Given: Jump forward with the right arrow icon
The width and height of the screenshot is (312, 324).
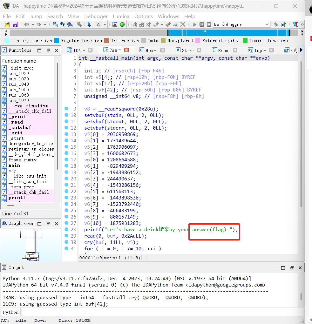Looking at the screenshot, I should point(39,24).
